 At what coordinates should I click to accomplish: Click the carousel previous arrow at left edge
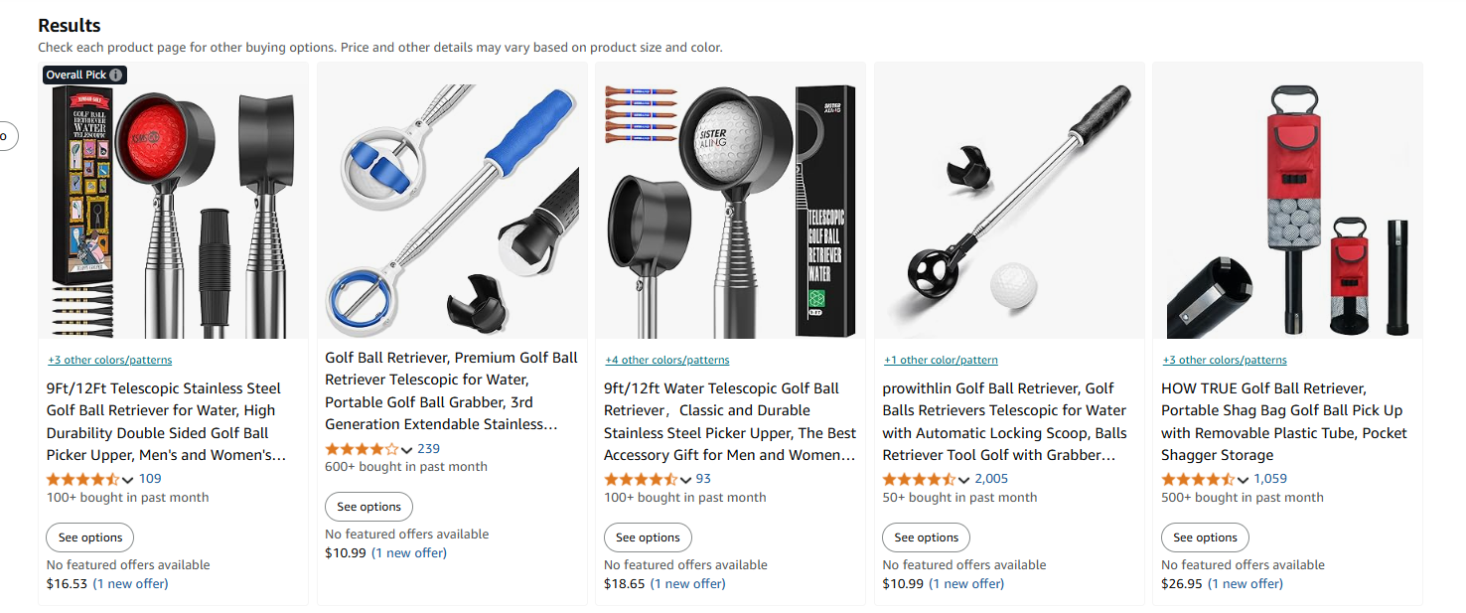[x=6, y=136]
